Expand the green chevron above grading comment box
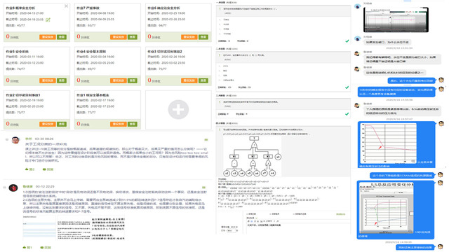 coord(256,218)
